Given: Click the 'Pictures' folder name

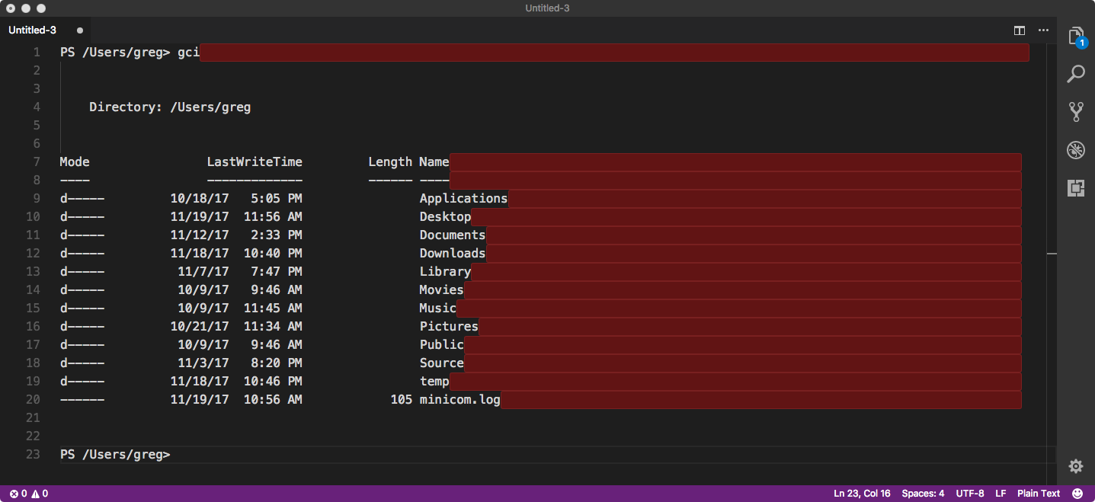Looking at the screenshot, I should [x=449, y=327].
